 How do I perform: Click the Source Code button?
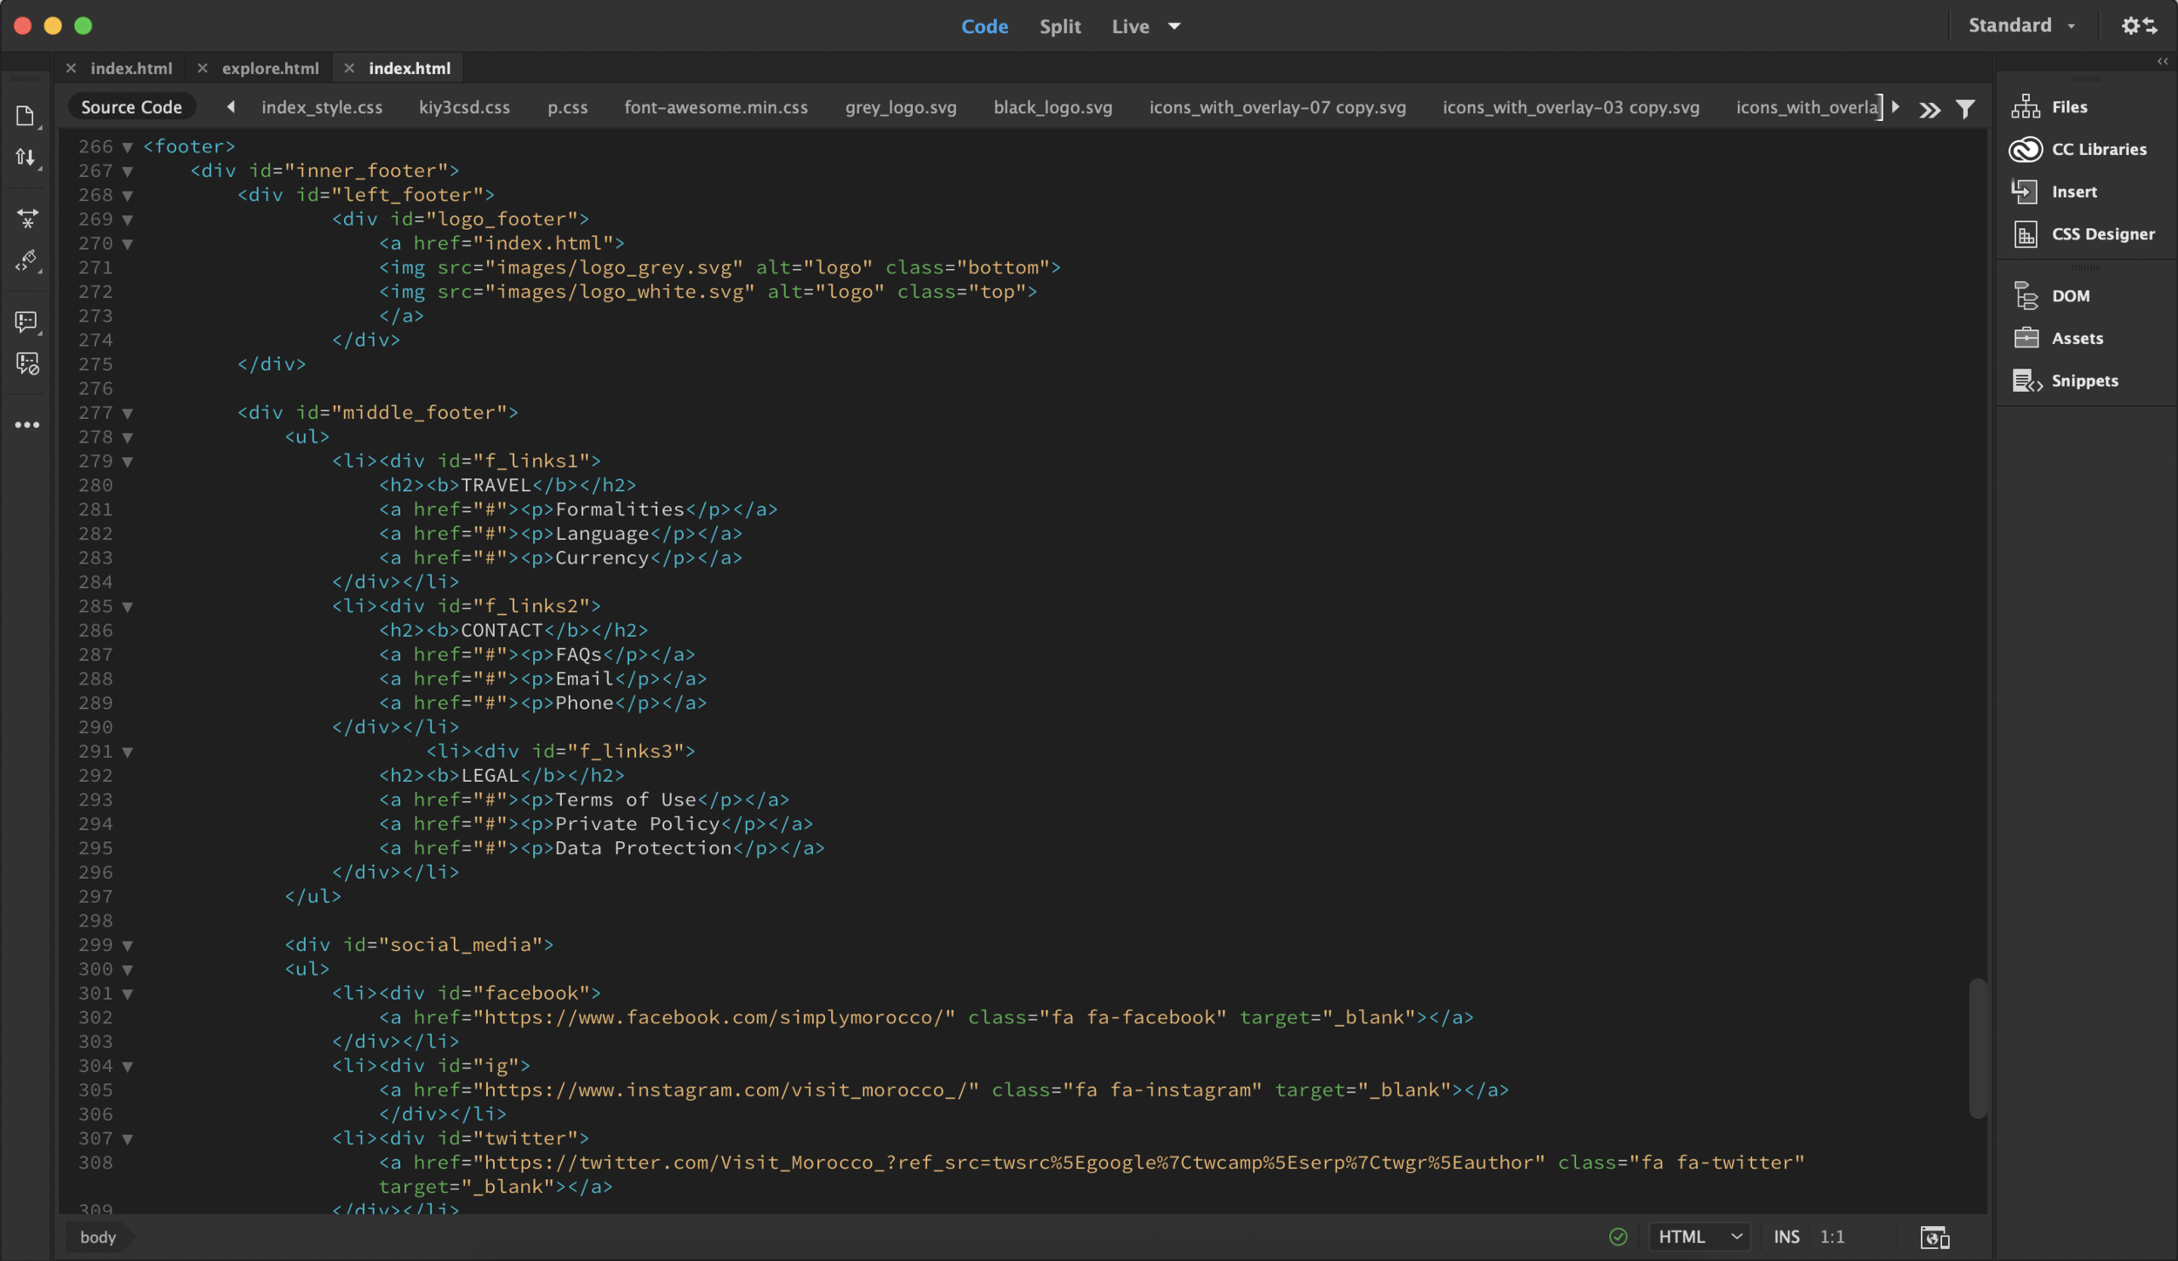[132, 107]
